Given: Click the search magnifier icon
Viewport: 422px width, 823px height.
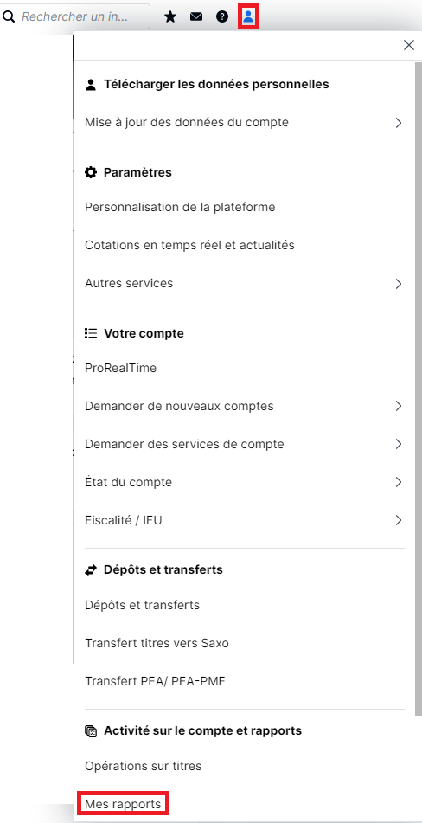Looking at the screenshot, I should tap(9, 16).
